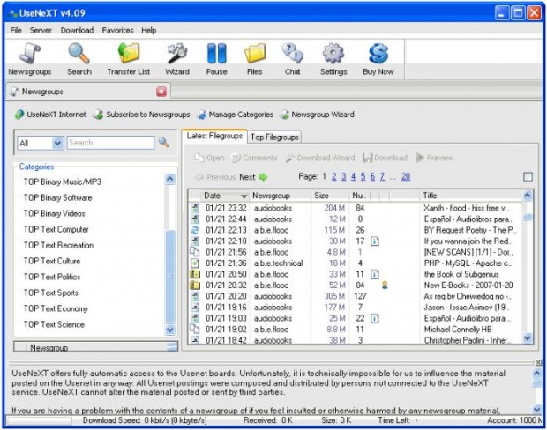The height and width of the screenshot is (430, 547).
Task: Start the Newsgroup Wizard
Action: click(317, 115)
